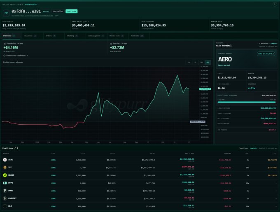The image size is (280, 212).
Task: Click the +$2.73M perp PnL value
Action: point(117,47)
